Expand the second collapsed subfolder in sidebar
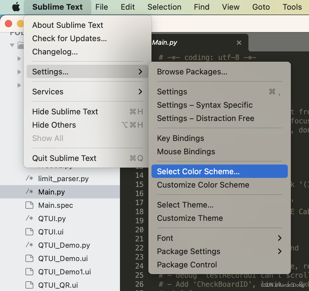Viewport: 309px width, 291px height. [19, 72]
